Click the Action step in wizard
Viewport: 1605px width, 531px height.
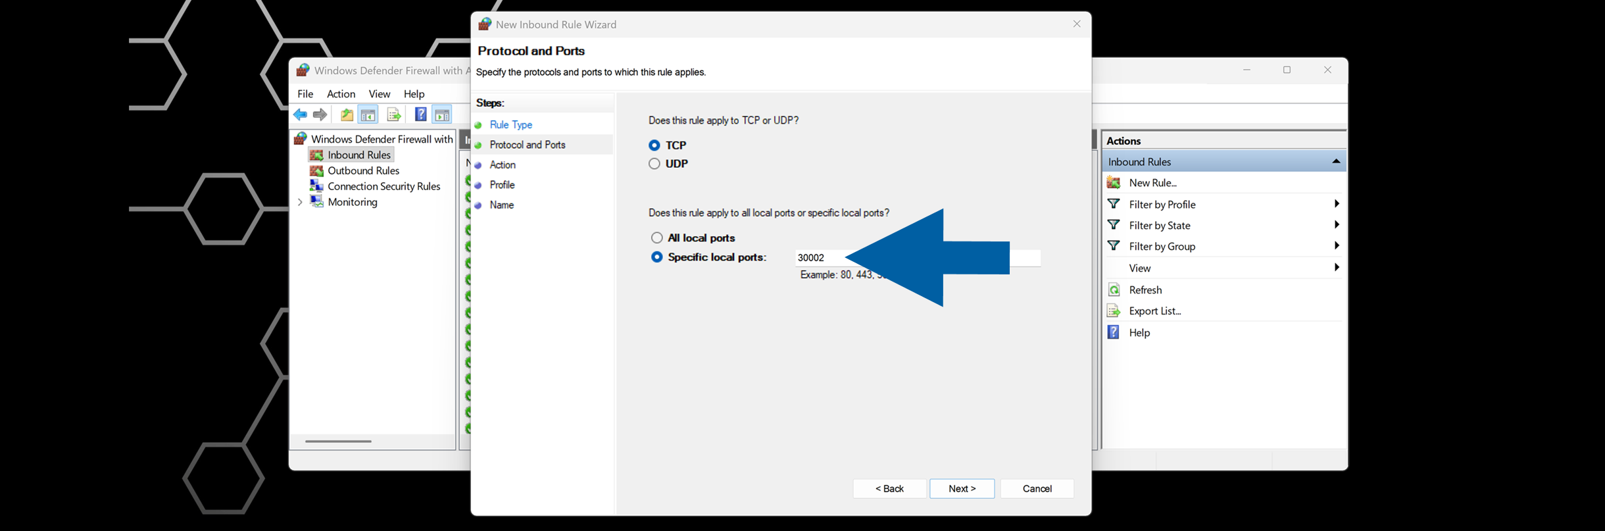click(x=503, y=164)
